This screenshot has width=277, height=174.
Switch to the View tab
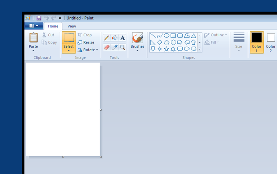72,26
